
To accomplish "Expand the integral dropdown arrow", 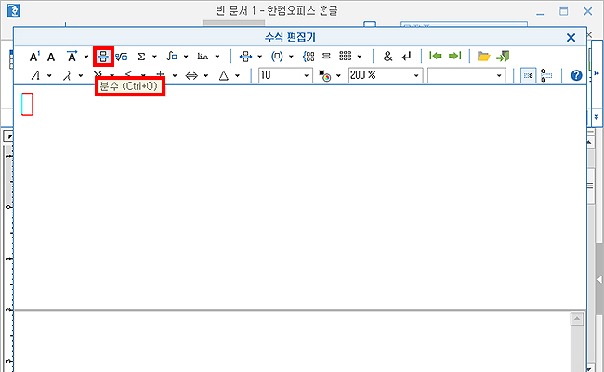I will [x=186, y=57].
